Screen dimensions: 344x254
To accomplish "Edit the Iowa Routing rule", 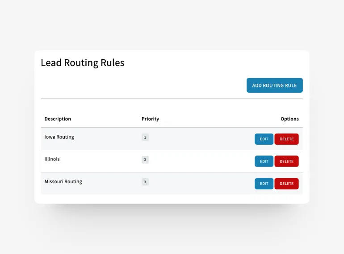I will point(264,139).
